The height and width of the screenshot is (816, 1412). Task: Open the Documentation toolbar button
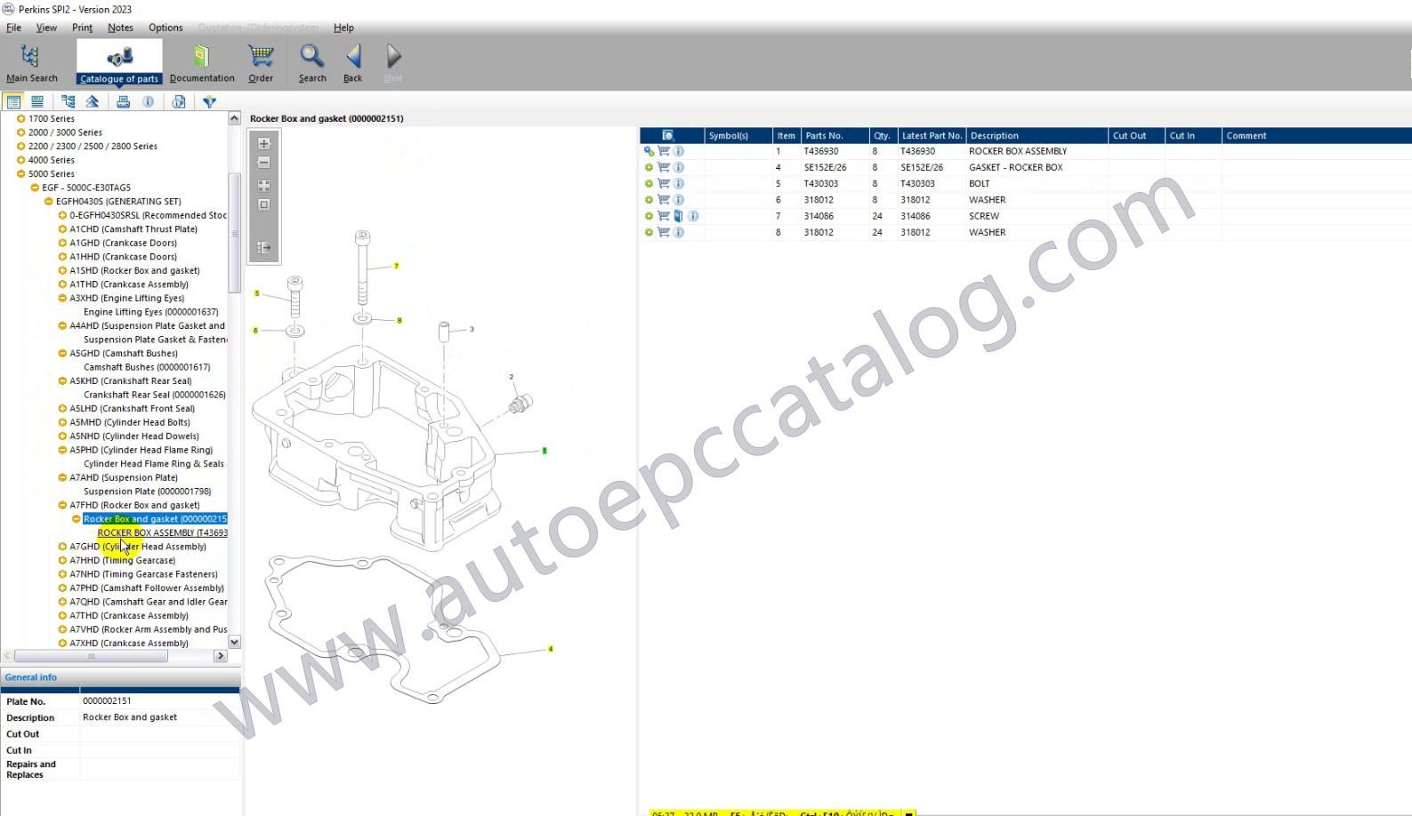pyautogui.click(x=202, y=63)
